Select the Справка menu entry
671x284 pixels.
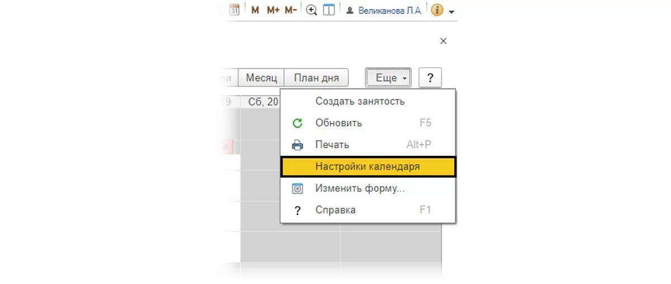click(x=335, y=210)
